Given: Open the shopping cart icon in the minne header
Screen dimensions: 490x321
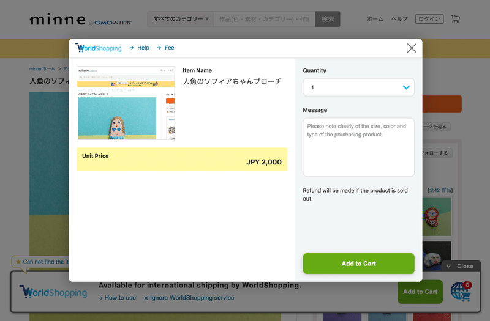Looking at the screenshot, I should 455,19.
